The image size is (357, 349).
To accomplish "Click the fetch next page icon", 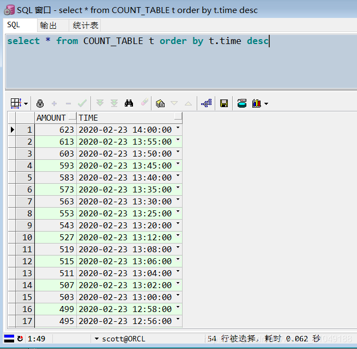I will click(x=100, y=103).
